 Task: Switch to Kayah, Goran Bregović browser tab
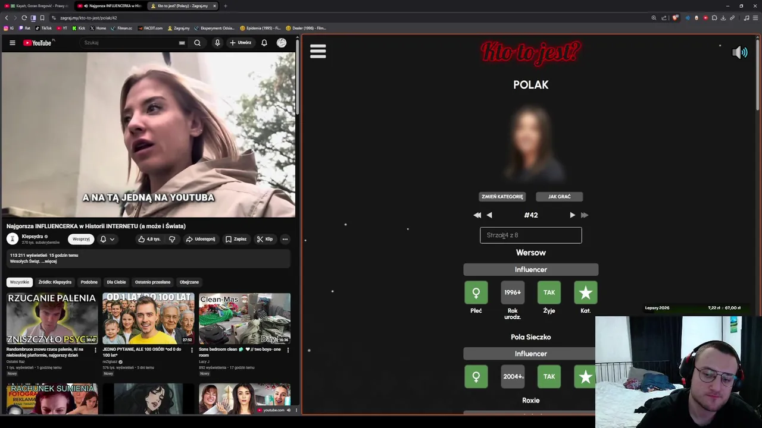[37, 6]
